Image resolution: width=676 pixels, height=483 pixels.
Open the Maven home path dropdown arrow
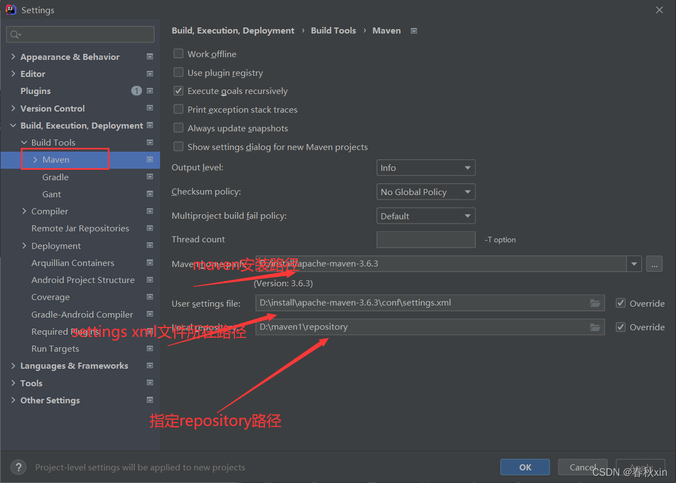634,264
